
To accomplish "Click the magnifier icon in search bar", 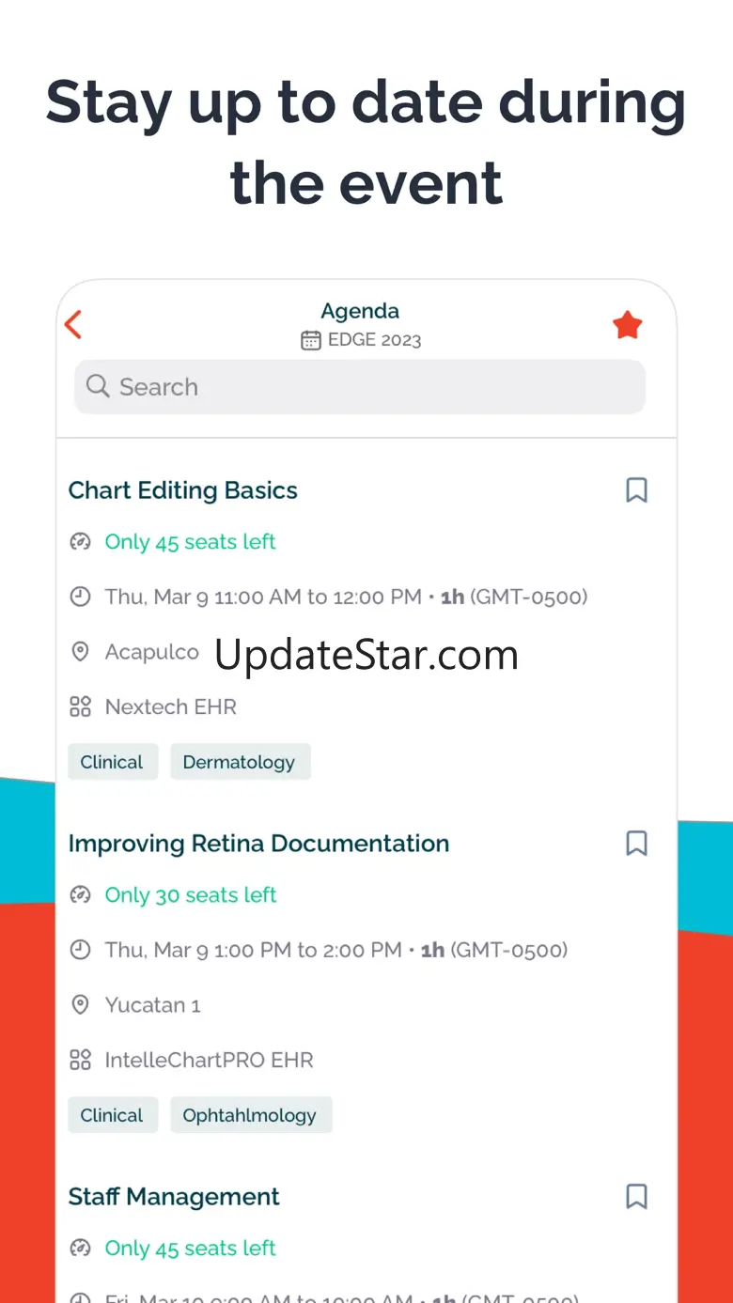I will coord(98,386).
